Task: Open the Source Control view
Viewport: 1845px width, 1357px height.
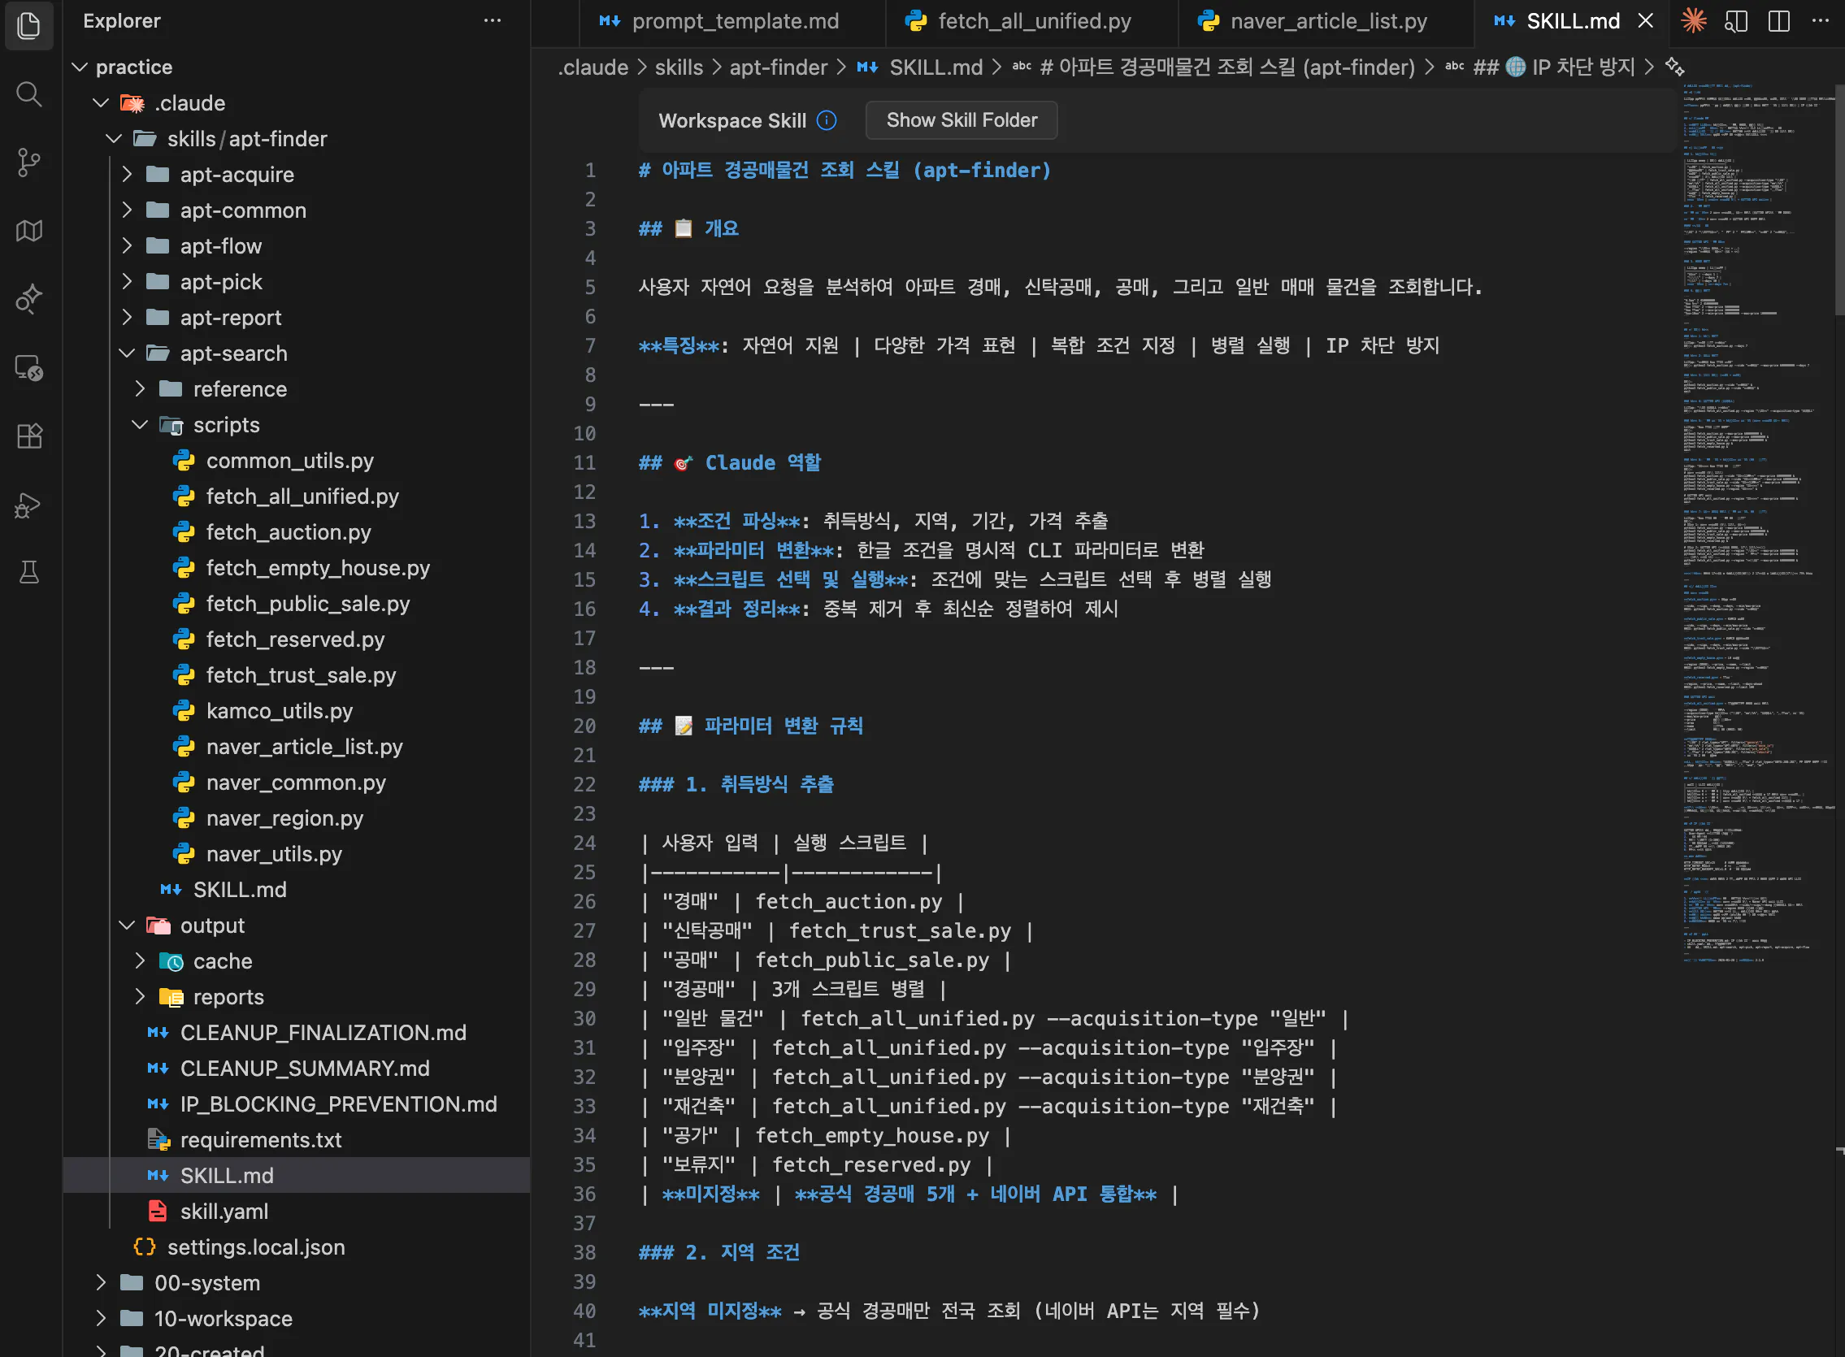Action: coord(28,163)
